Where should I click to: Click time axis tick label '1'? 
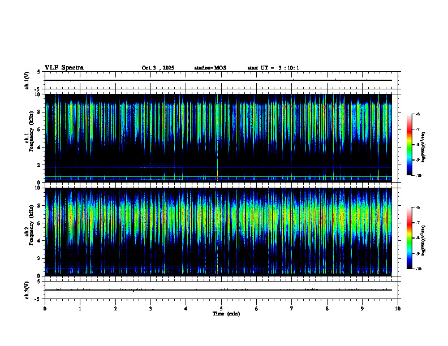80,309
